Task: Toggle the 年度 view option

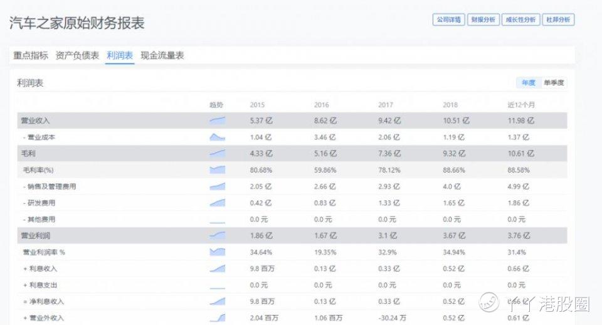Action: pyautogui.click(x=528, y=83)
